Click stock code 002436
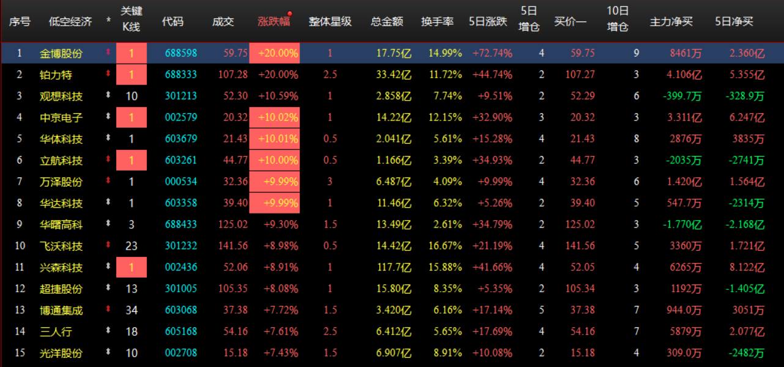784x367 pixels. [181, 267]
